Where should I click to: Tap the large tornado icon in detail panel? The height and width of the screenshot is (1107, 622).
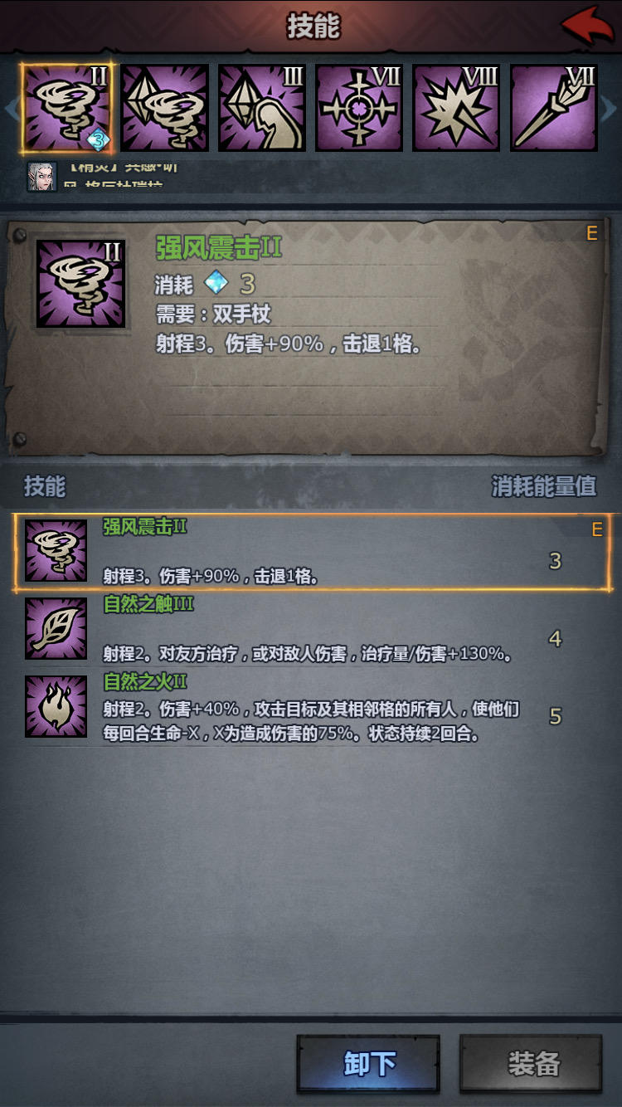80,283
